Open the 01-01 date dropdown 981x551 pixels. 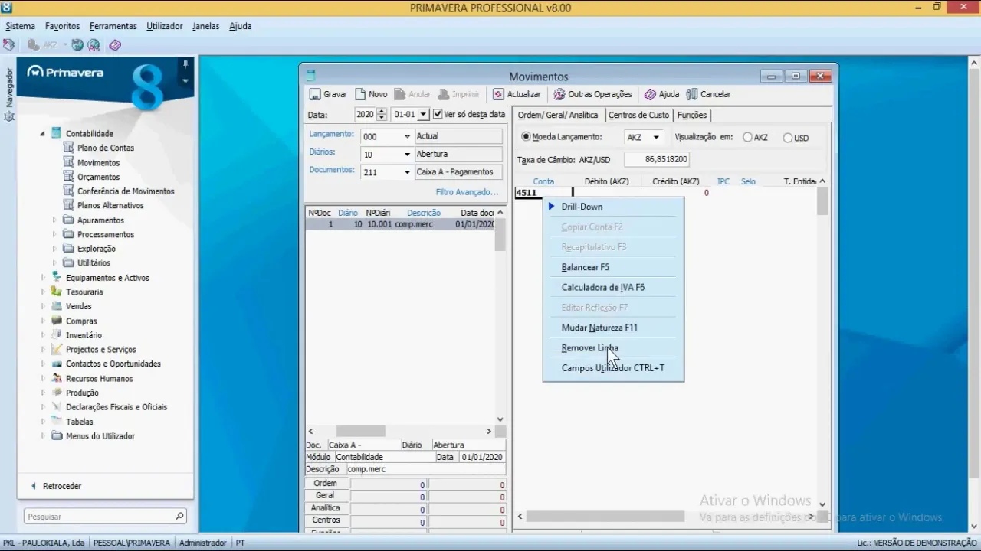(x=423, y=115)
